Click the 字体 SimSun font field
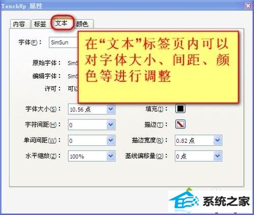 pos(63,42)
